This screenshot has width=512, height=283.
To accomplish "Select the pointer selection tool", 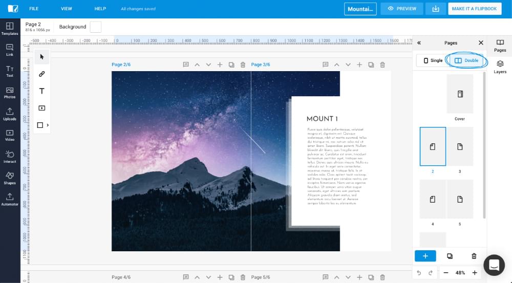I will [x=42, y=57].
